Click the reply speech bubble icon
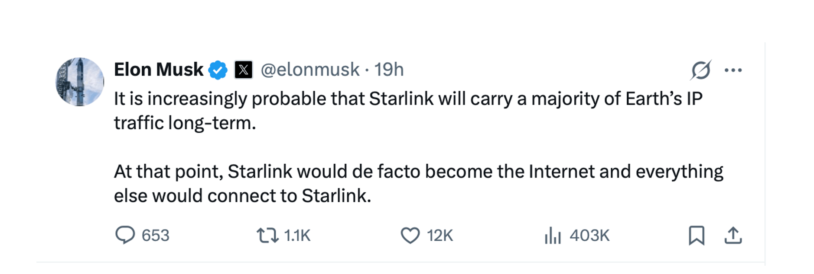 click(x=125, y=235)
